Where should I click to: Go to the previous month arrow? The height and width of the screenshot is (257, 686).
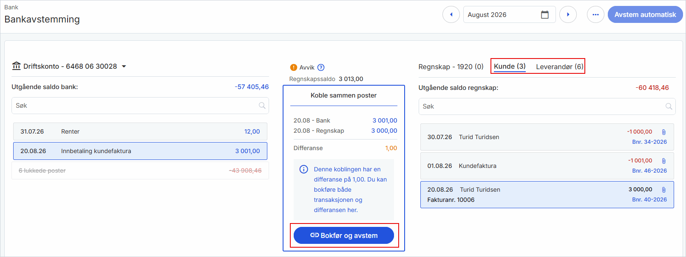[451, 14]
